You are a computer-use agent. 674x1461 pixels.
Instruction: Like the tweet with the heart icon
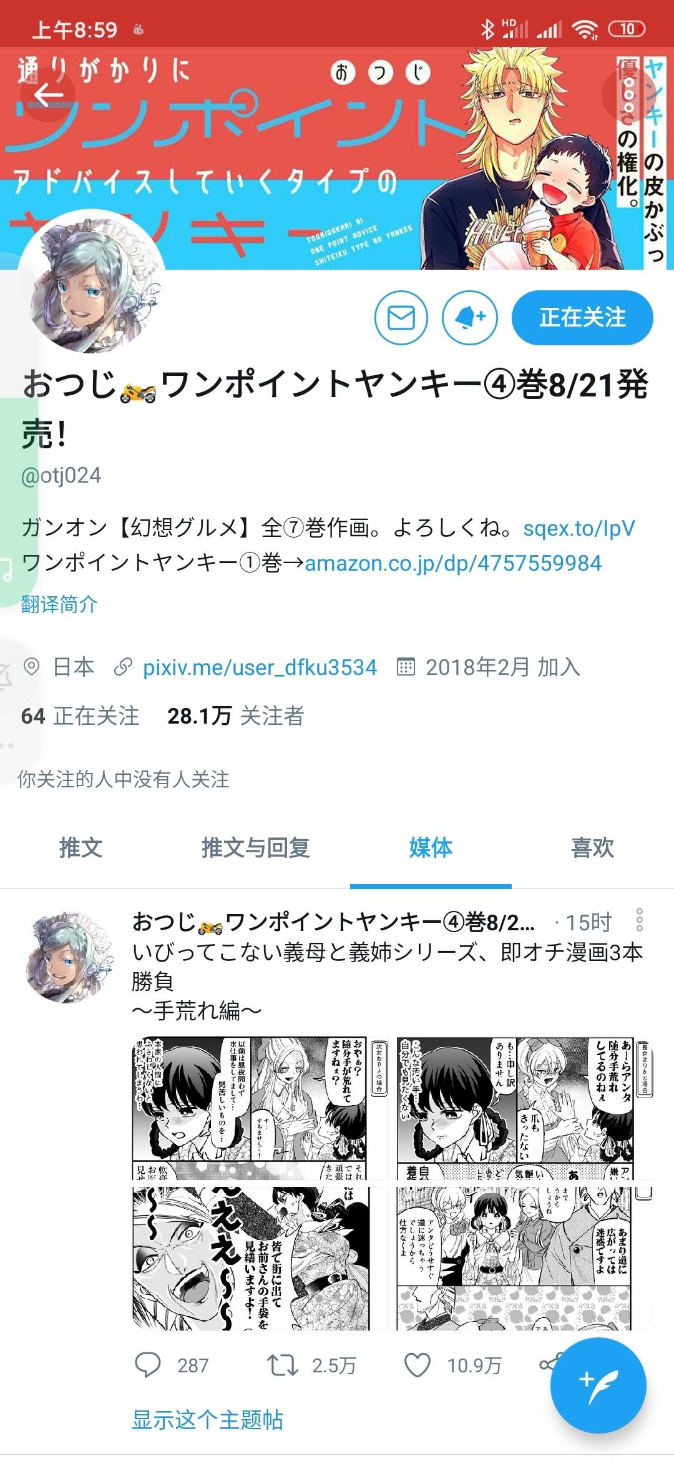[418, 1365]
